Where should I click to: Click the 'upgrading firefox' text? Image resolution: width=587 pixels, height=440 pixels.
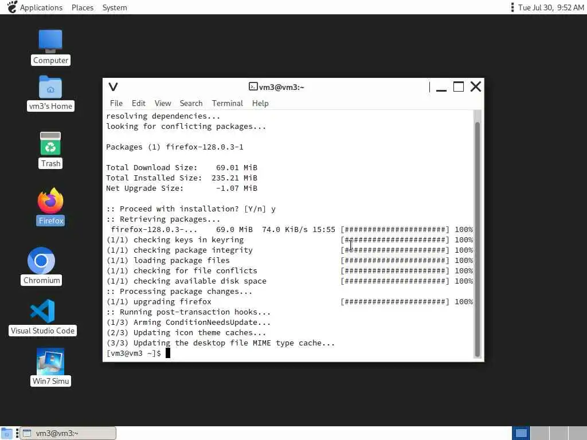click(x=173, y=301)
